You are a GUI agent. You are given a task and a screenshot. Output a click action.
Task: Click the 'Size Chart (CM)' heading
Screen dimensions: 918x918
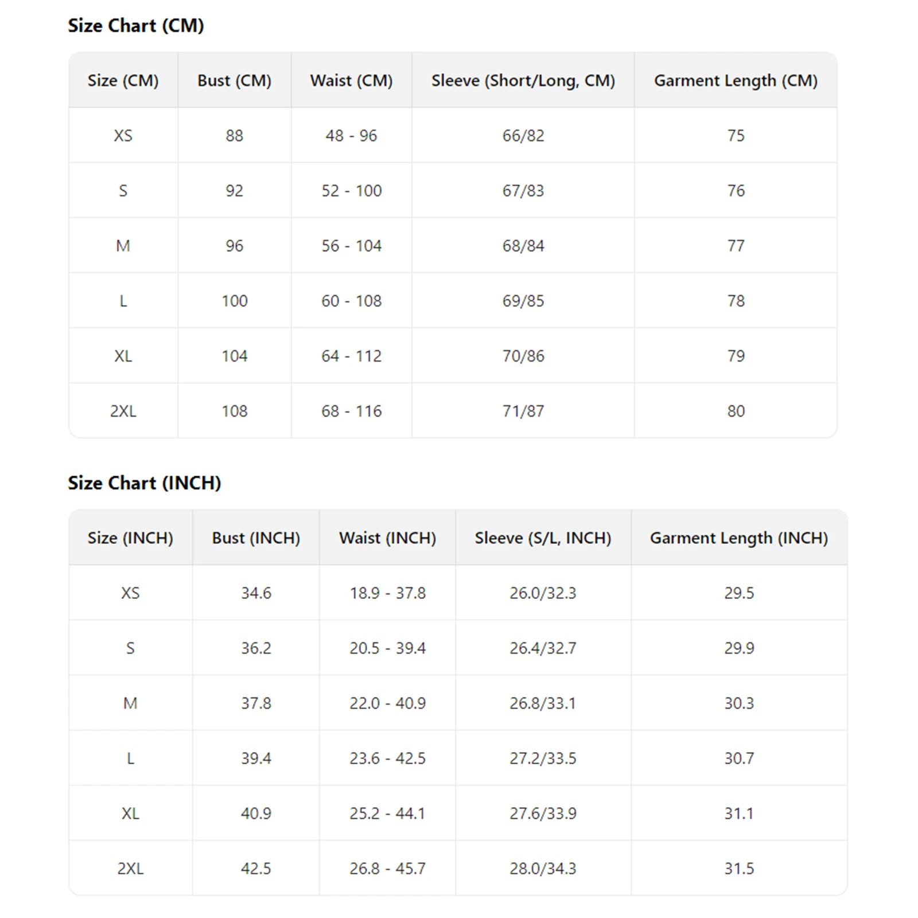tap(136, 26)
